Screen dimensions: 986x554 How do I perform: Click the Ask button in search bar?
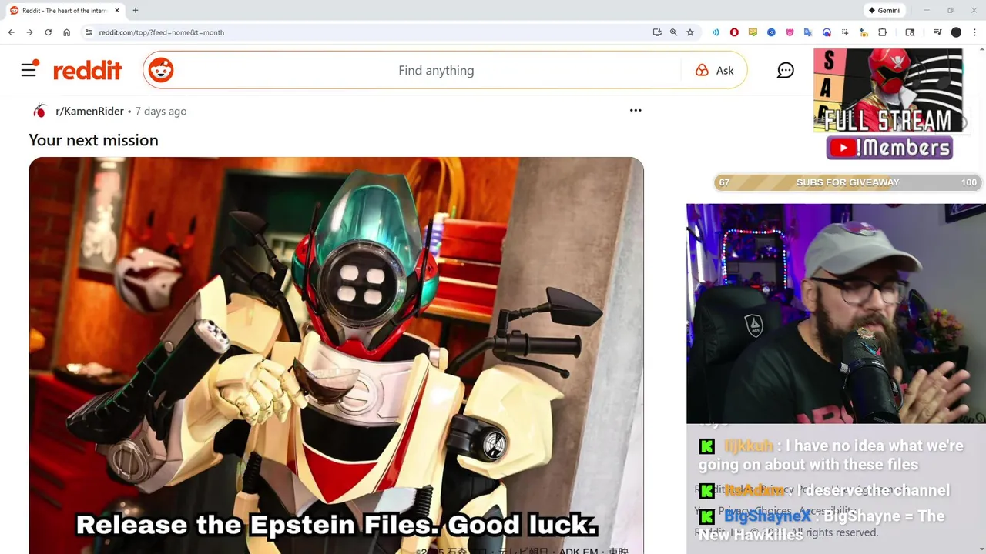(714, 71)
